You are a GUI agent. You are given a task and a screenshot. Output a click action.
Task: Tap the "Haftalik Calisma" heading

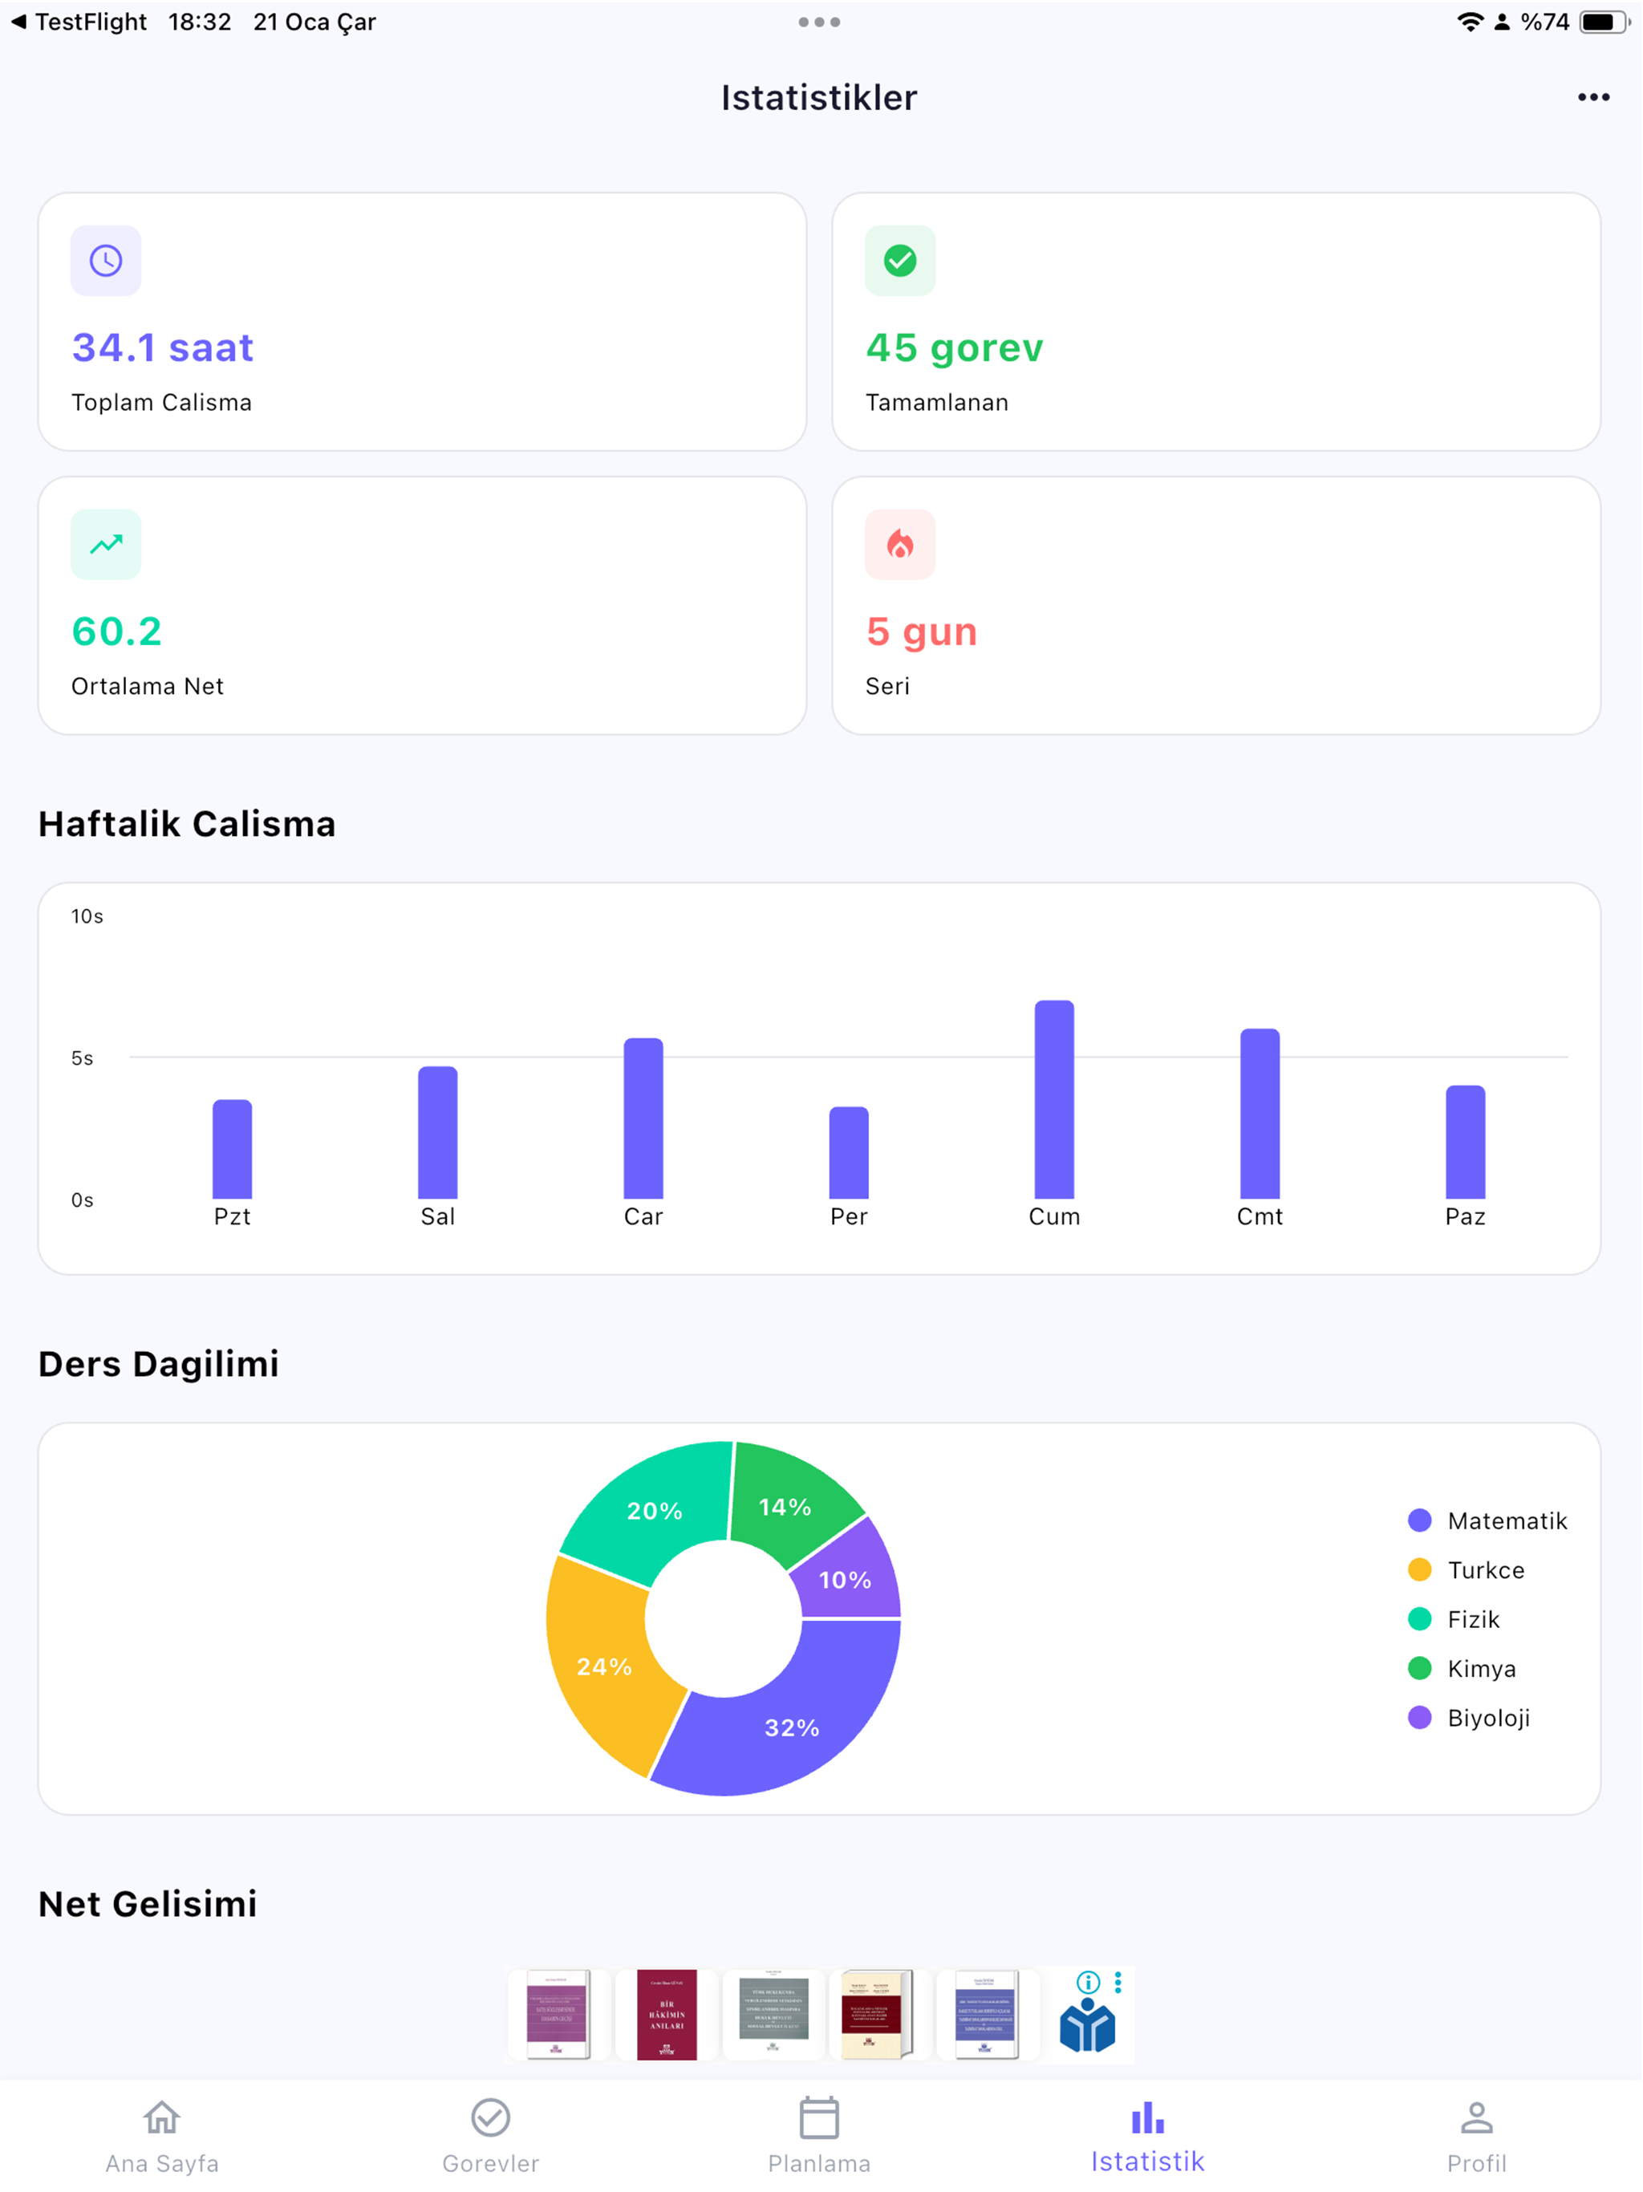tap(187, 823)
